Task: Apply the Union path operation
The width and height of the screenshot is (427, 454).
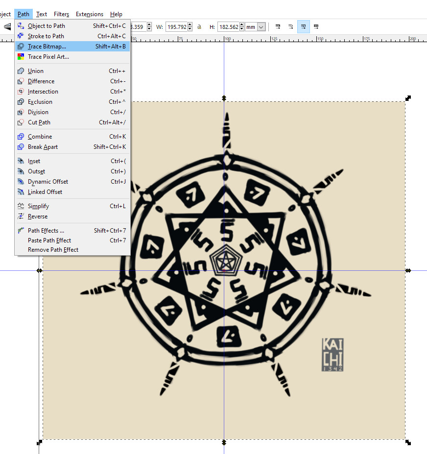Action: [72, 71]
